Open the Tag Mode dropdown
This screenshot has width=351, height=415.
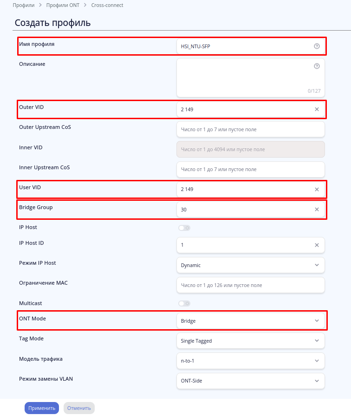click(x=250, y=341)
